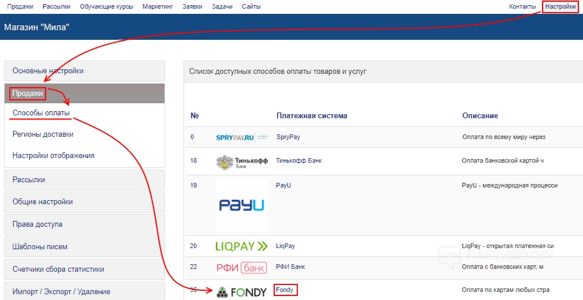Viewport: 583px width, 300px height.
Task: Collapse the Продажи sidebar section
Action: (x=84, y=93)
